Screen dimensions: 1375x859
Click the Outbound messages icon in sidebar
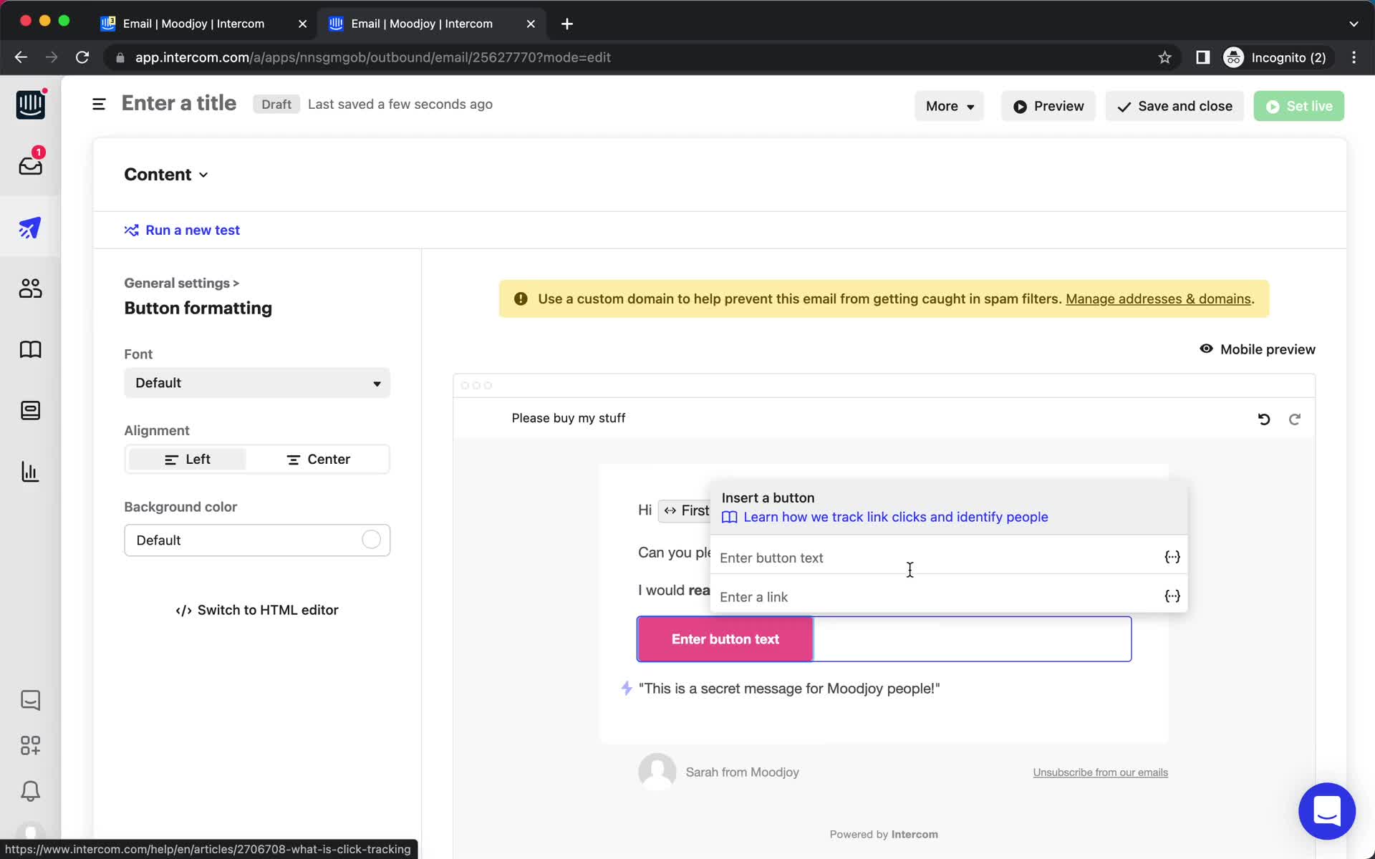click(29, 228)
